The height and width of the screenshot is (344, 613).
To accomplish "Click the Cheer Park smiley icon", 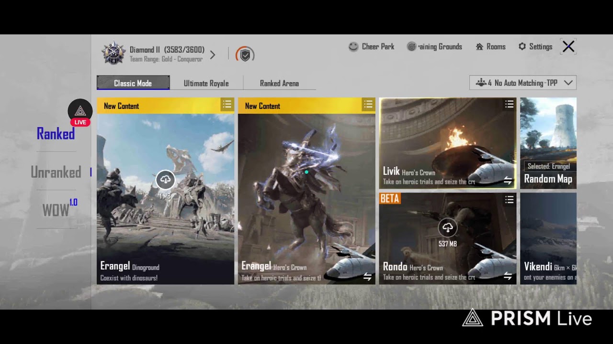I will click(353, 47).
